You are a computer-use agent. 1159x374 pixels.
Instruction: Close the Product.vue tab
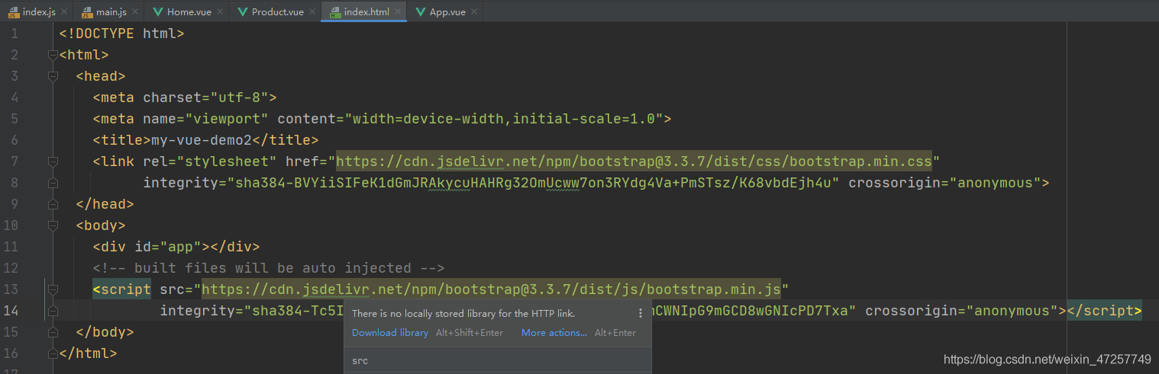(312, 12)
